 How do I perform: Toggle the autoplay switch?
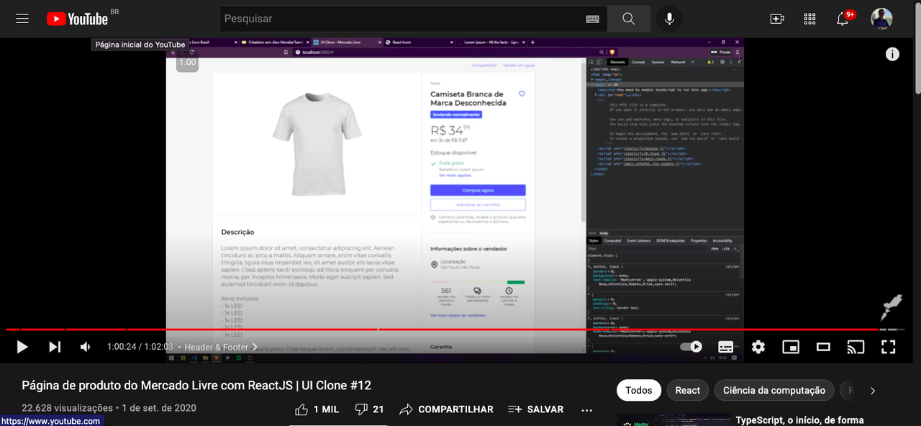coord(691,347)
